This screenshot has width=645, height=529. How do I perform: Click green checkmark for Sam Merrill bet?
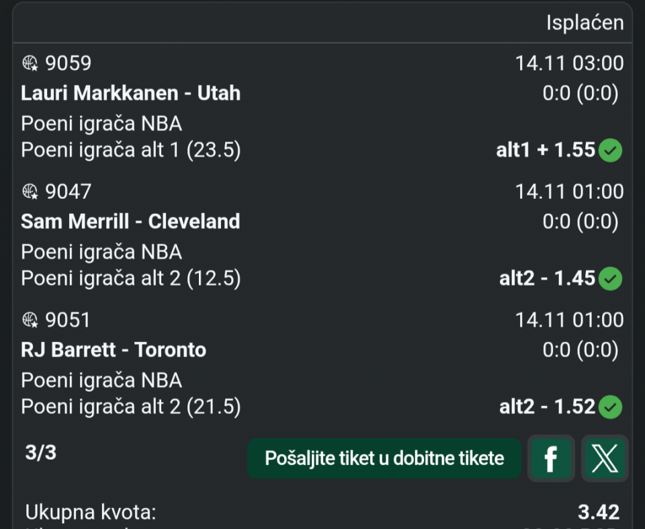pos(611,278)
